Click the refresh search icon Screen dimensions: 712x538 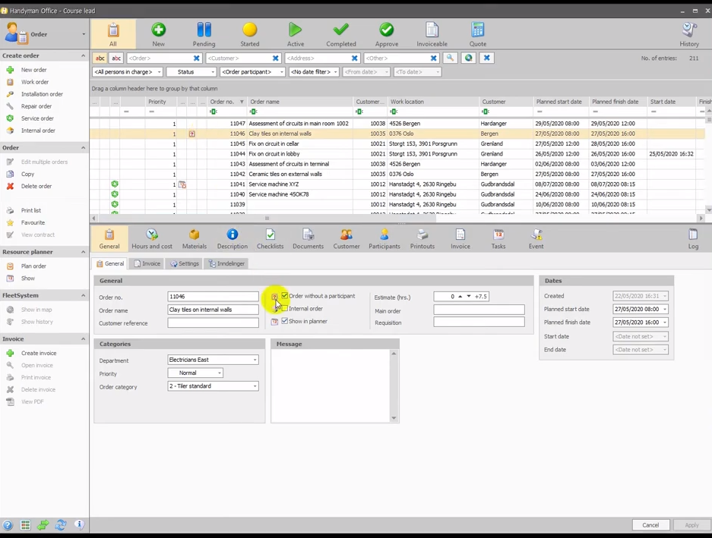[x=468, y=58]
